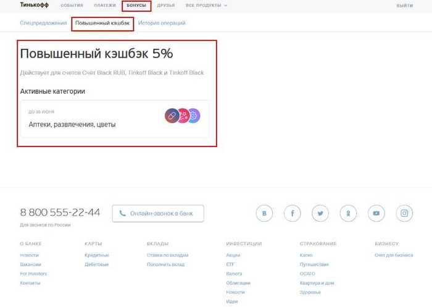Screen dimensions: 432x307
Task: Click the ИНВЕСТИЦИИ footer heading
Action: pyautogui.click(x=244, y=244)
